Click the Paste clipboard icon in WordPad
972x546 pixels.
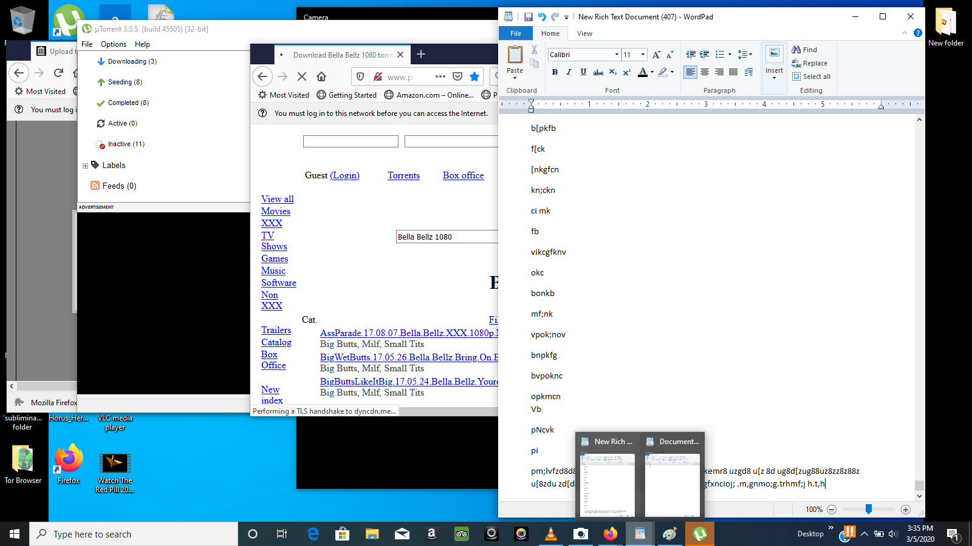point(515,55)
